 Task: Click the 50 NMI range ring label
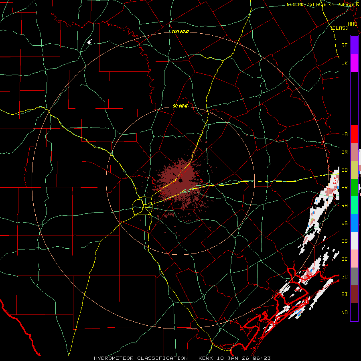[x=180, y=106]
